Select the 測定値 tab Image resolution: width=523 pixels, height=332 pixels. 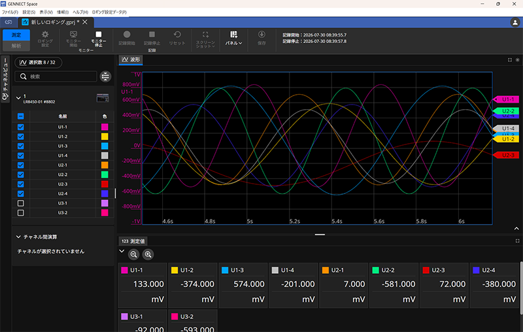pos(133,241)
